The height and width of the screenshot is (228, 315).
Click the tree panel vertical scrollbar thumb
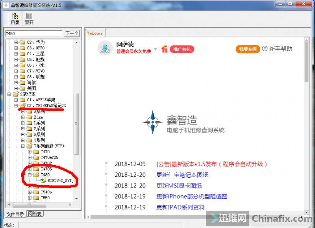click(76, 124)
